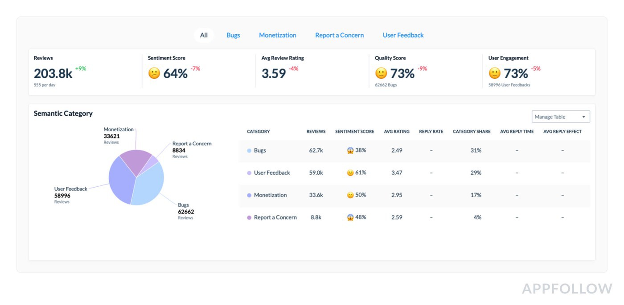Switch to the Bugs tab
Viewport: 624px width, 305px height.
[x=233, y=35]
